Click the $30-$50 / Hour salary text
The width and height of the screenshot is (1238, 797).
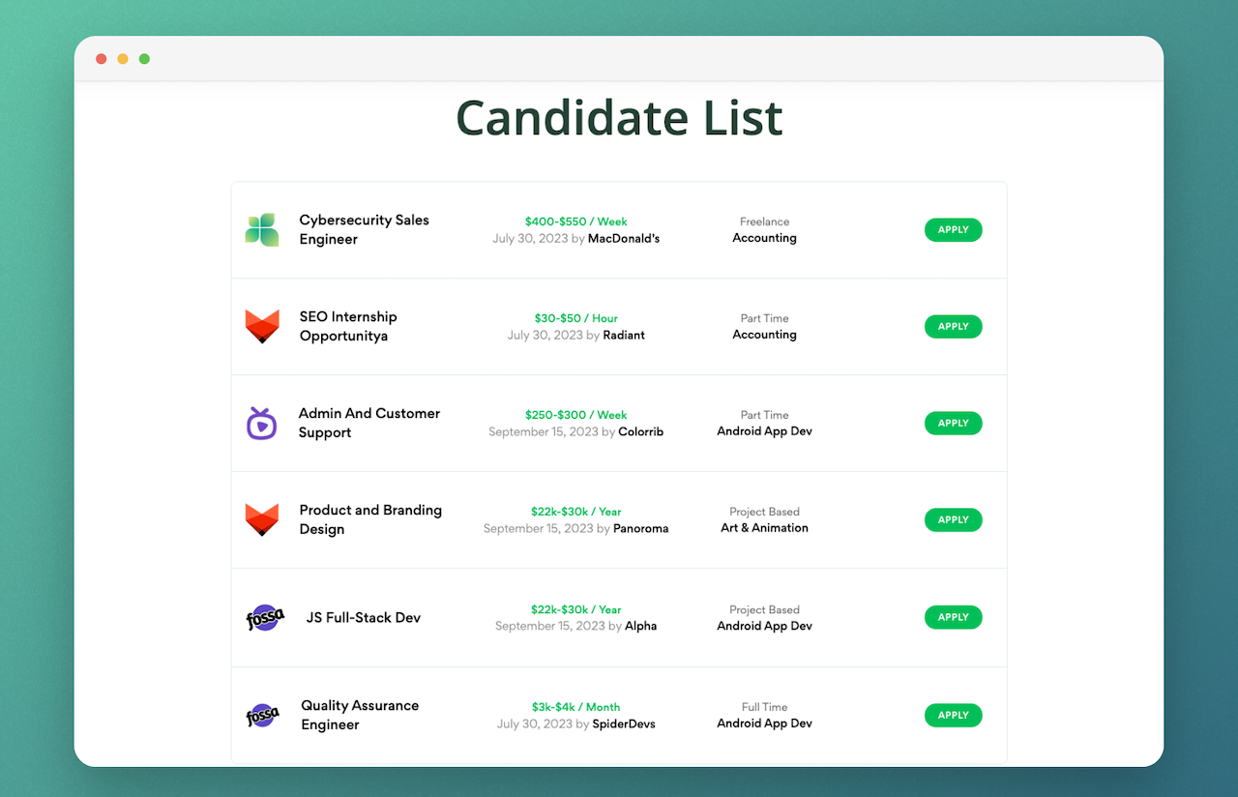click(575, 317)
